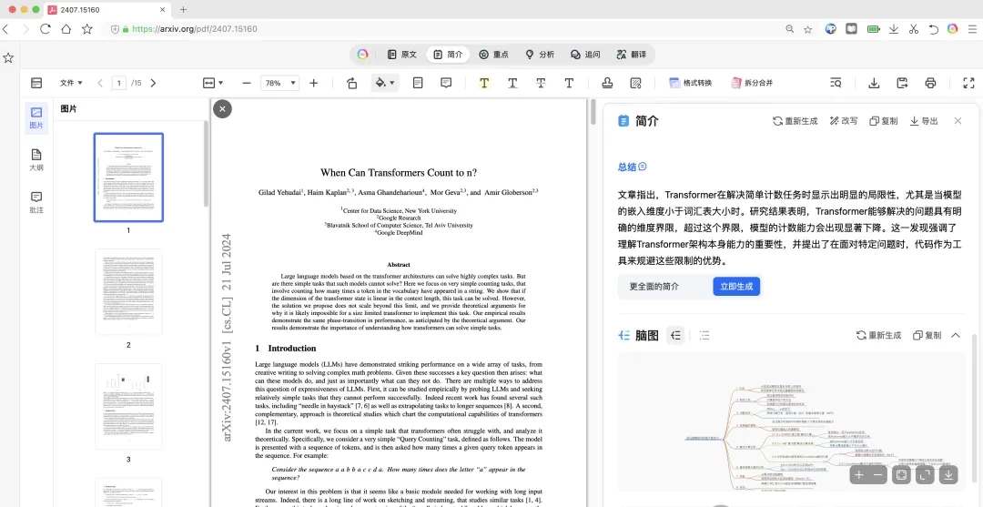Fit mind map to view icon

tap(901, 475)
